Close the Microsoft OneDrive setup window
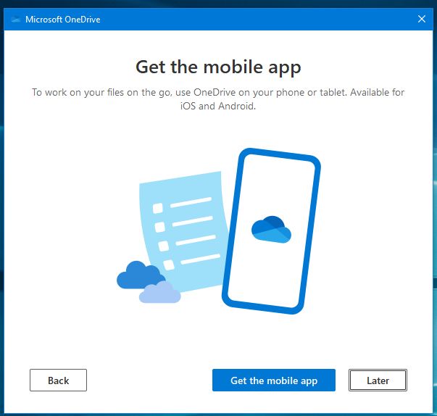This screenshot has height=416, width=437. [422, 20]
